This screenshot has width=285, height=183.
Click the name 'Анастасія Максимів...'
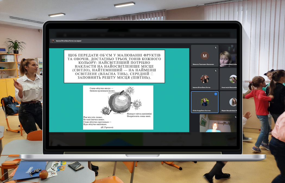click(229, 87)
